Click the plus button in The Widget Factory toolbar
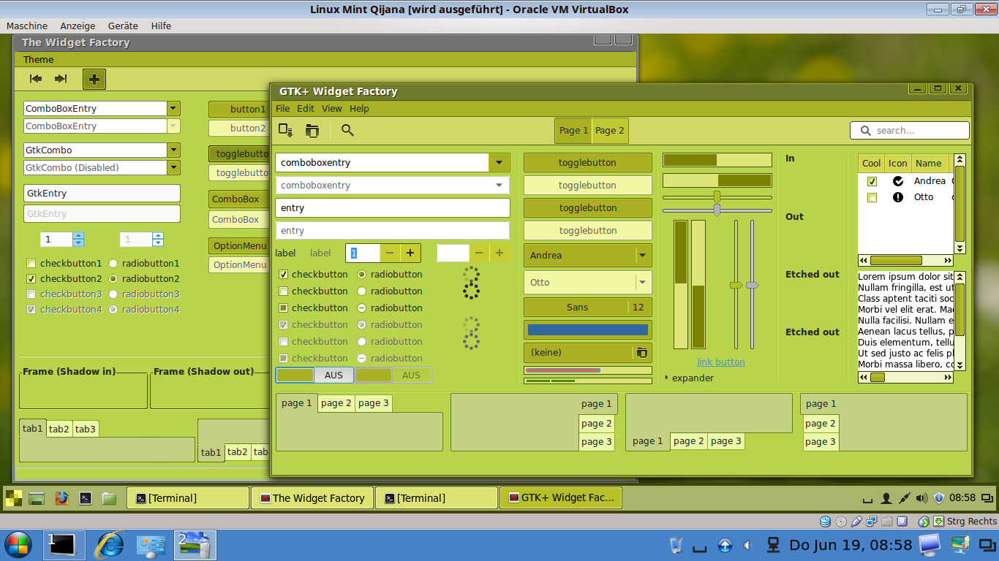 pos(94,79)
